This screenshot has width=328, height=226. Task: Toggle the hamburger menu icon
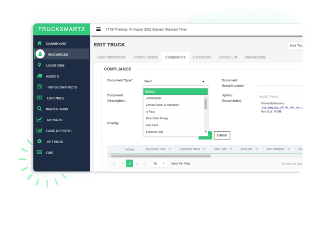(x=98, y=29)
